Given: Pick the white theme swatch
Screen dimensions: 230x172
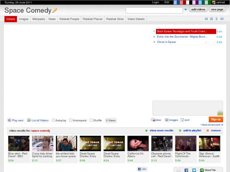Looking at the screenshot, I should point(188,2).
